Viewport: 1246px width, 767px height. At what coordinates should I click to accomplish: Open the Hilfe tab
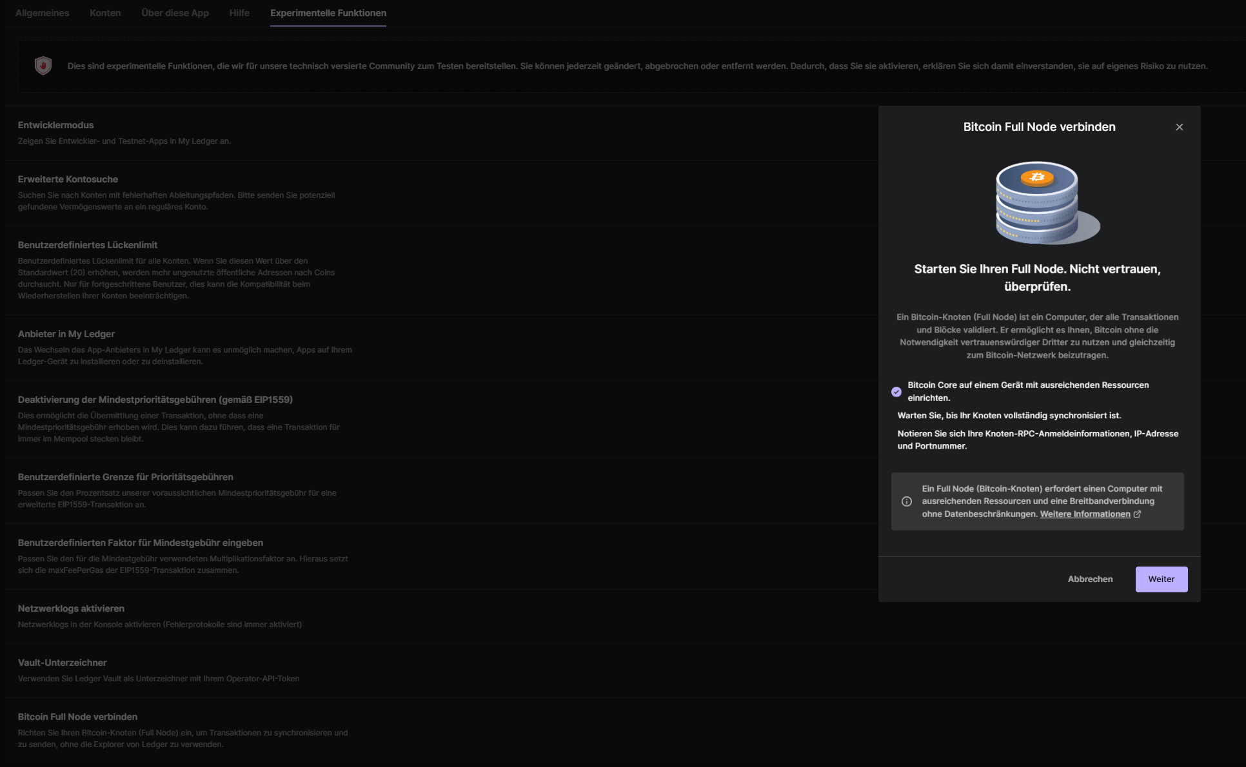(x=239, y=13)
